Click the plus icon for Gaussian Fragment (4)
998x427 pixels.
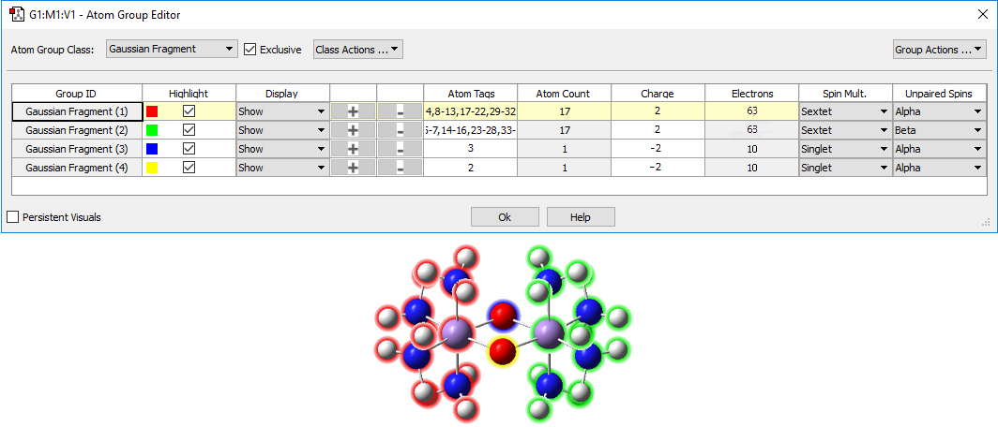coord(353,168)
